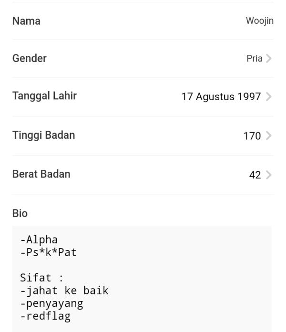
Task: Open the Tinggi Badan row
Action: pos(143,136)
